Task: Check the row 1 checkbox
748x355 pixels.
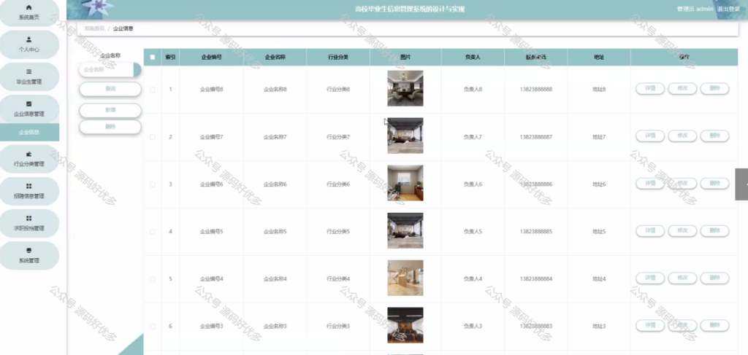Action: pyautogui.click(x=153, y=90)
